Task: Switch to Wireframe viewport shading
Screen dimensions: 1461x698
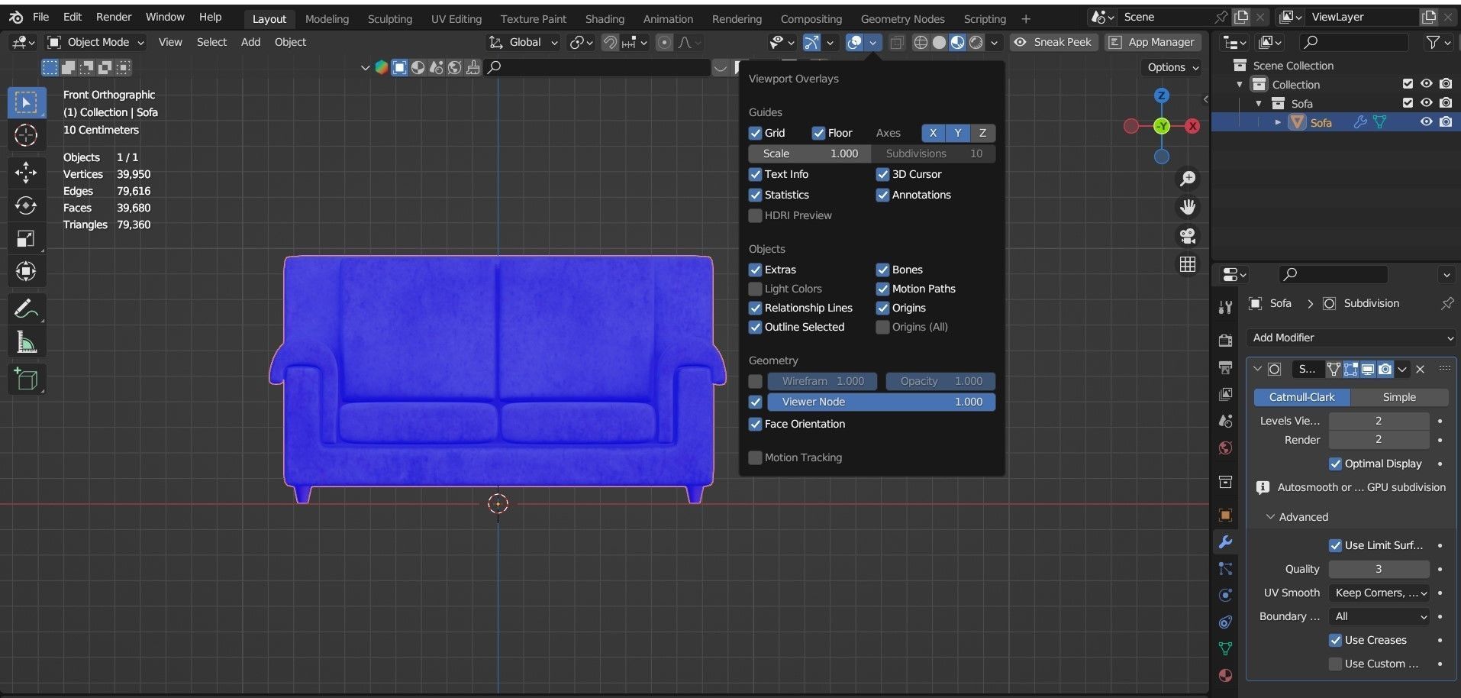Action: (x=921, y=43)
